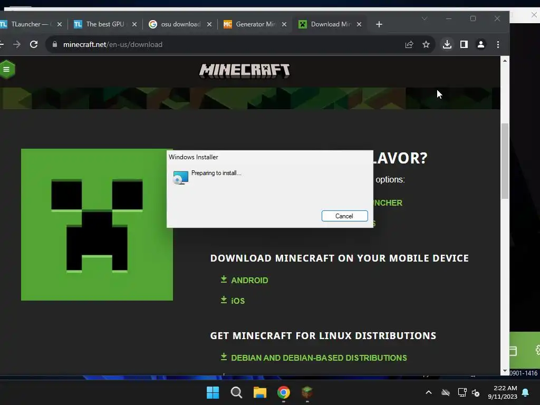Screen dimensions: 540x405
Task: Open the Windows Start menu
Action: coord(213,392)
